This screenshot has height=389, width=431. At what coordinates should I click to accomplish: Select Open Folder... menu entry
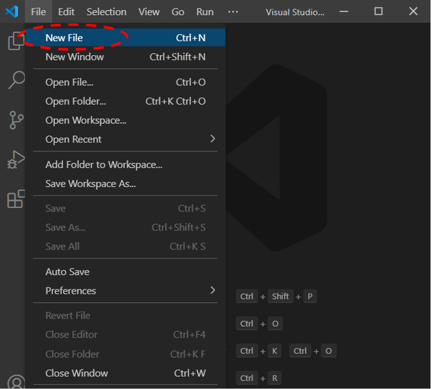click(x=76, y=101)
